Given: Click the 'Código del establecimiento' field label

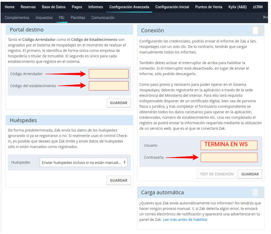Looking at the screenshot, I should [33, 86].
